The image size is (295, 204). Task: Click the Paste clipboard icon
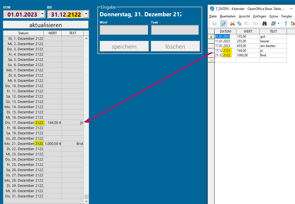point(246,23)
